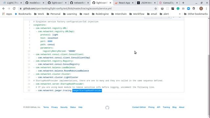This screenshot has height=118, width=210.
Task: Open a new browser tab
Action: (x=183, y=3)
